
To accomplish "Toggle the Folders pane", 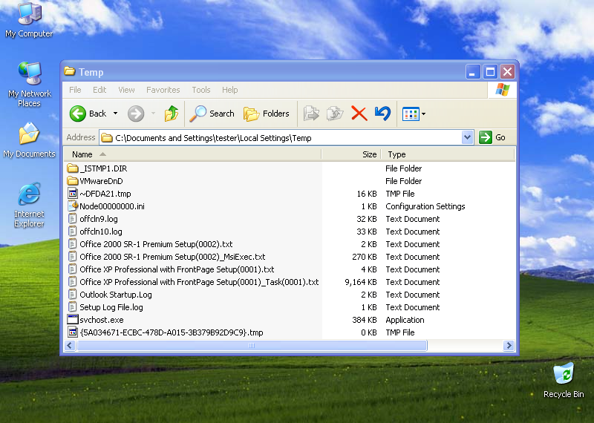I will (267, 114).
